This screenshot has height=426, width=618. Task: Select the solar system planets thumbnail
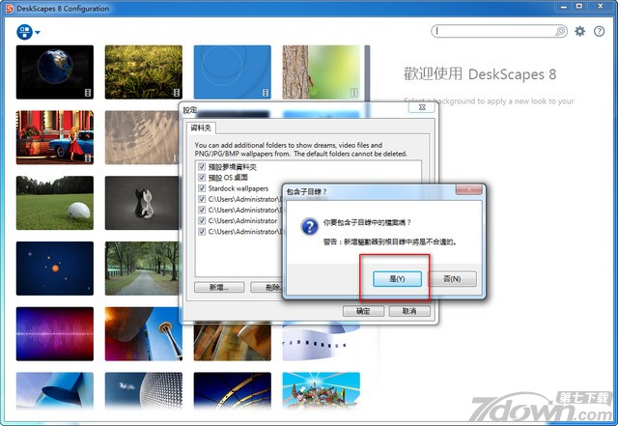(x=55, y=269)
